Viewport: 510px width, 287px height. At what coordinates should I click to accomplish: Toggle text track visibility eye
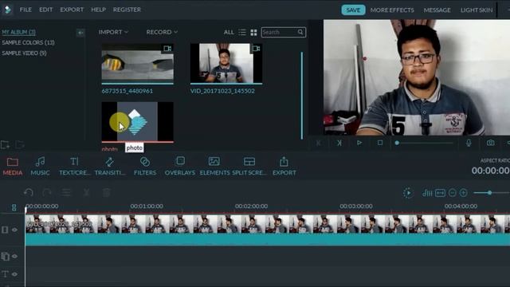[14, 274]
